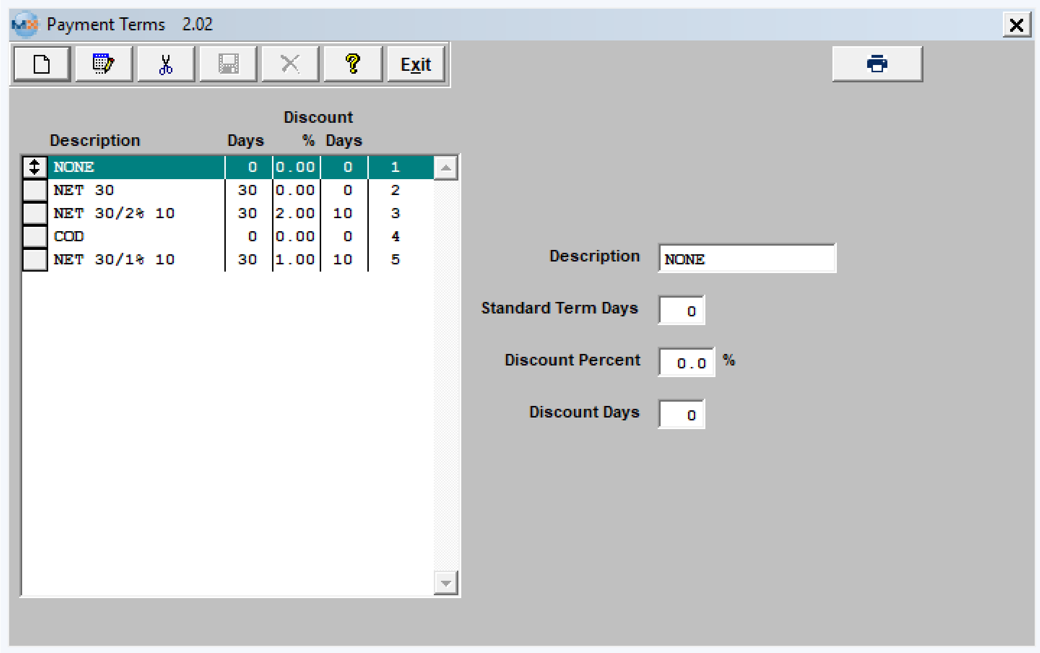Click the list scrollbar up arrow
1040x653 pixels.
445,168
